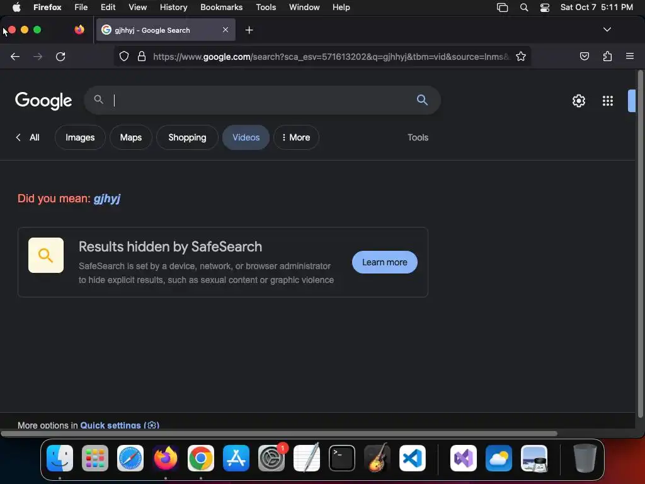Open Preview app from the Dock
Image resolution: width=645 pixels, height=484 pixels.
click(x=534, y=458)
